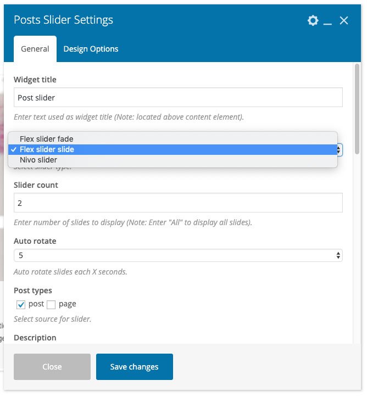Click the Widget title label
The image size is (367, 397).
pos(35,80)
